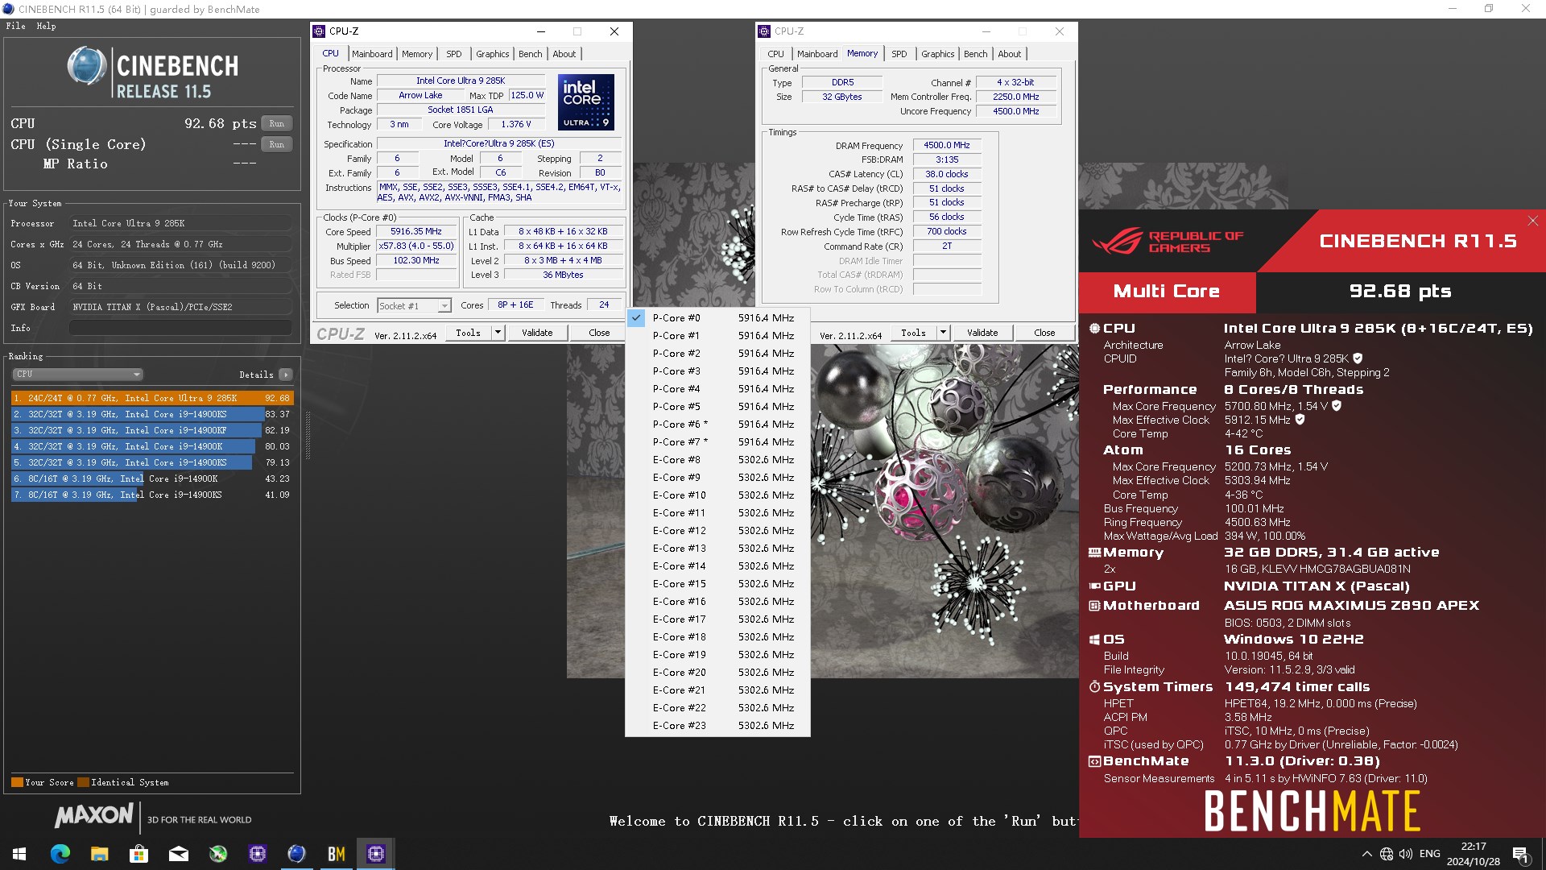The image size is (1546, 870).
Task: Run the CPU multi-core benchmark
Action: coord(277,123)
